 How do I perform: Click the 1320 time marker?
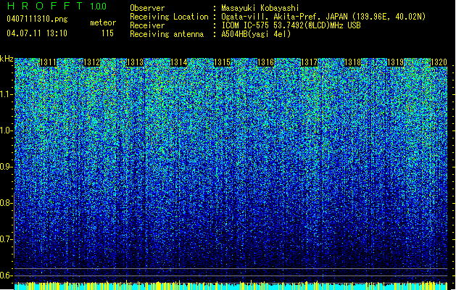439,62
